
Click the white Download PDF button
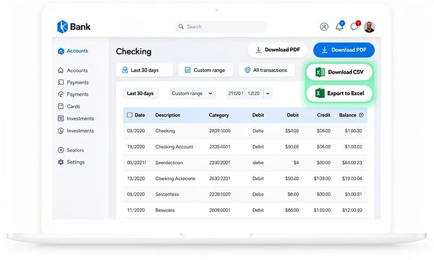(x=278, y=50)
